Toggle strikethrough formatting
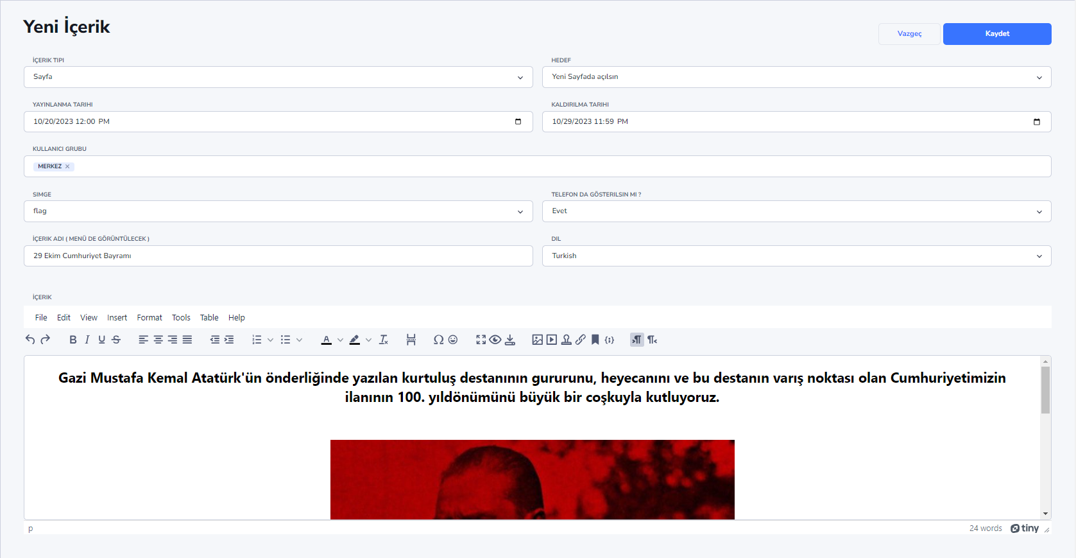 (x=116, y=340)
